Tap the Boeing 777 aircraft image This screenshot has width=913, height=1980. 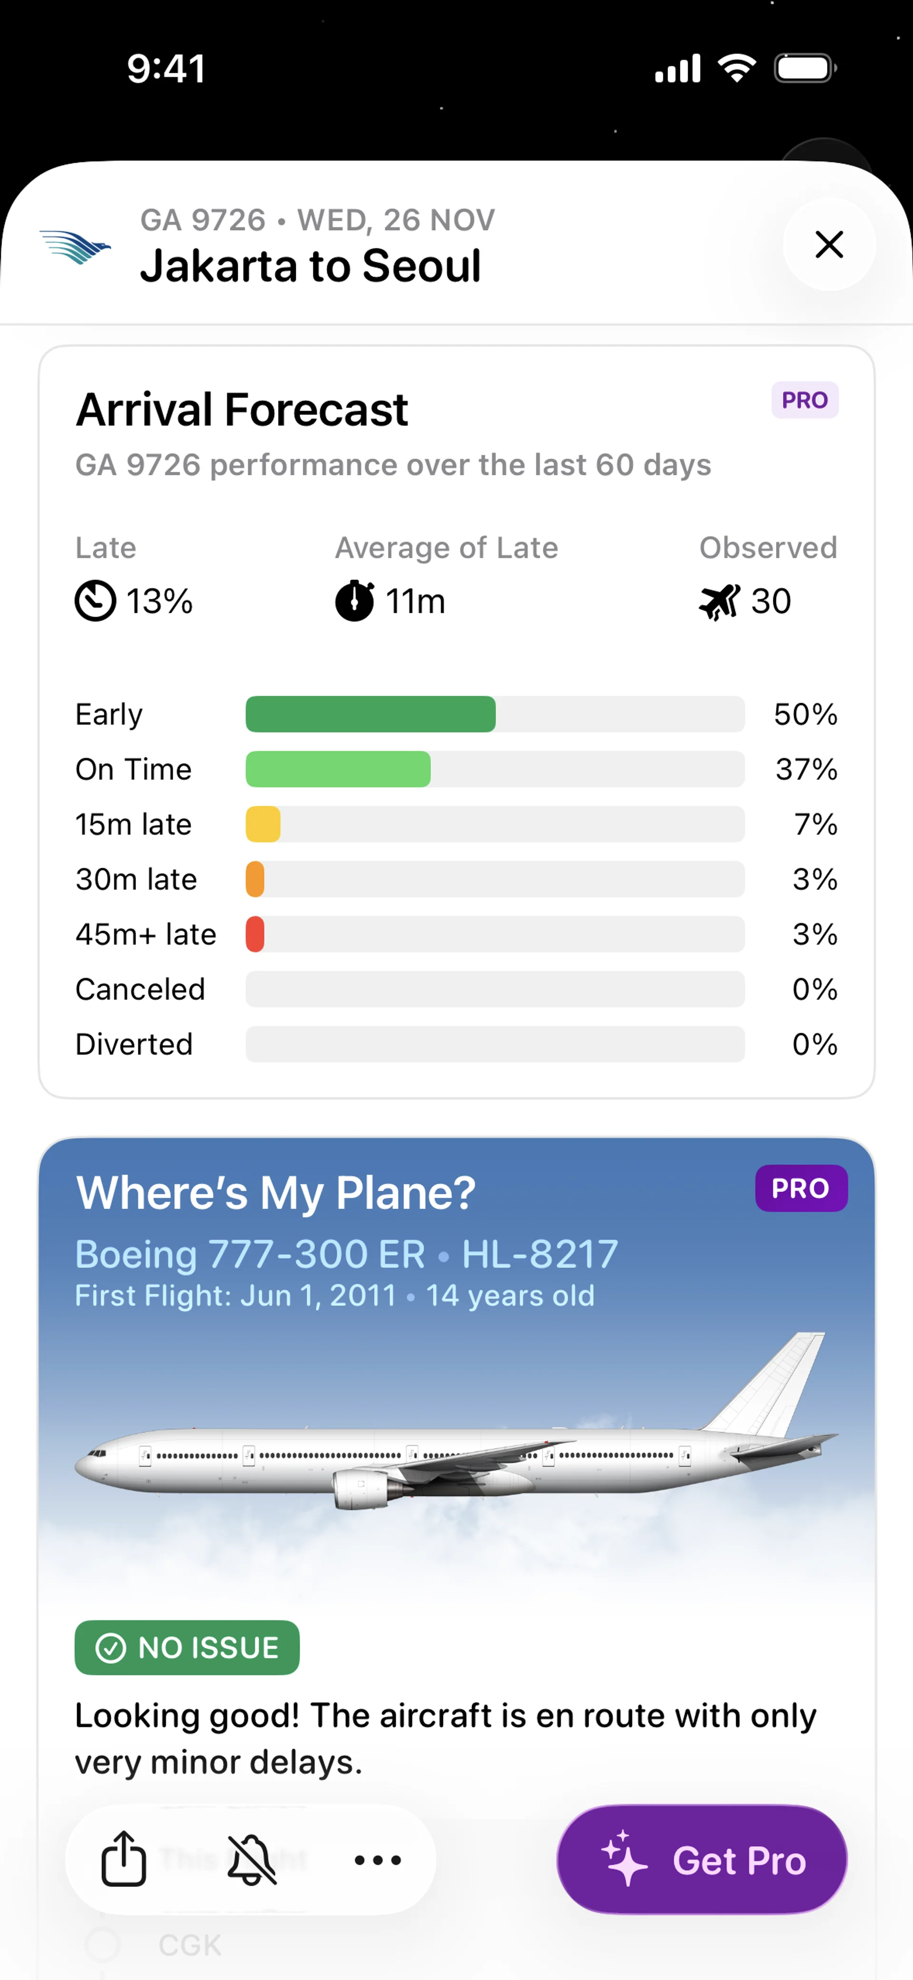456,1445
